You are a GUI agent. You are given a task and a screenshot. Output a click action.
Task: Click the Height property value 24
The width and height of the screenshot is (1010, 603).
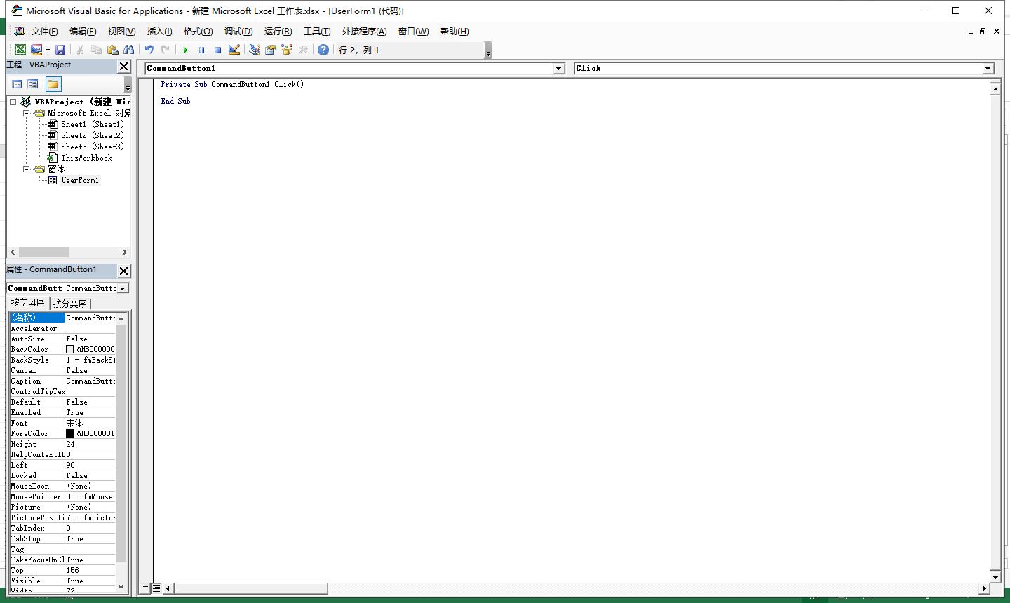tap(90, 444)
